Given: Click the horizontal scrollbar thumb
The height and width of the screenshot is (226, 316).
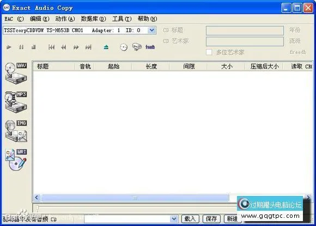Looking at the screenshot, I should (x=135, y=198).
